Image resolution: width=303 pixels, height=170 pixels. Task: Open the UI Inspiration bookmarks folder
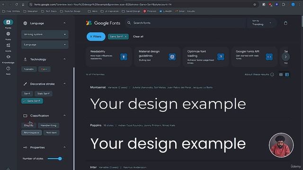(109, 11)
